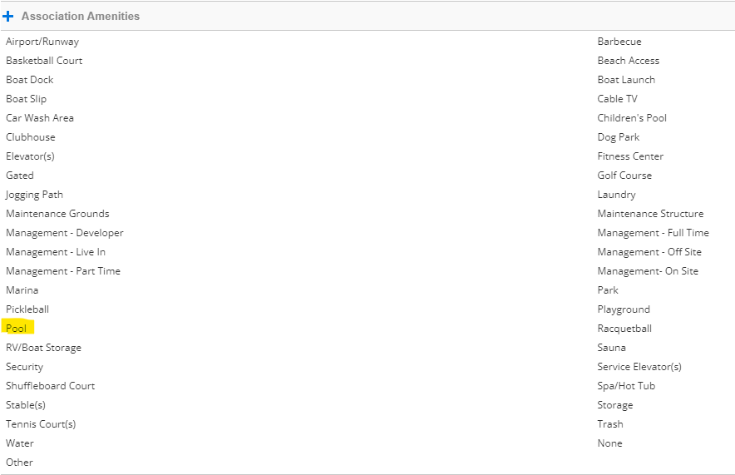Select the Sauna option

[611, 348]
